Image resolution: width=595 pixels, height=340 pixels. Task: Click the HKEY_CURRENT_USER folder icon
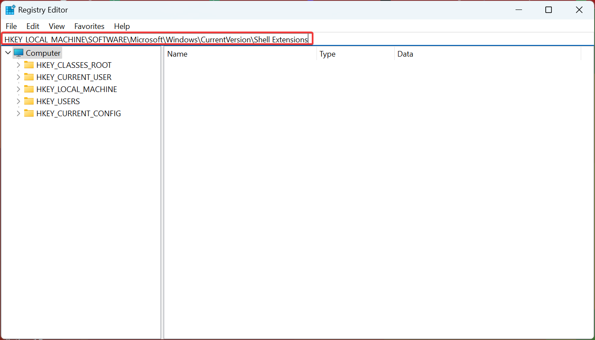[29, 77]
